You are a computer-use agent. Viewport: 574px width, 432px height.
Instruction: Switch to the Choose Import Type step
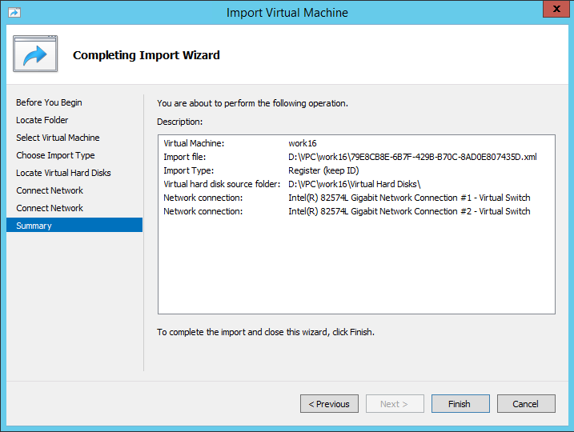(55, 155)
